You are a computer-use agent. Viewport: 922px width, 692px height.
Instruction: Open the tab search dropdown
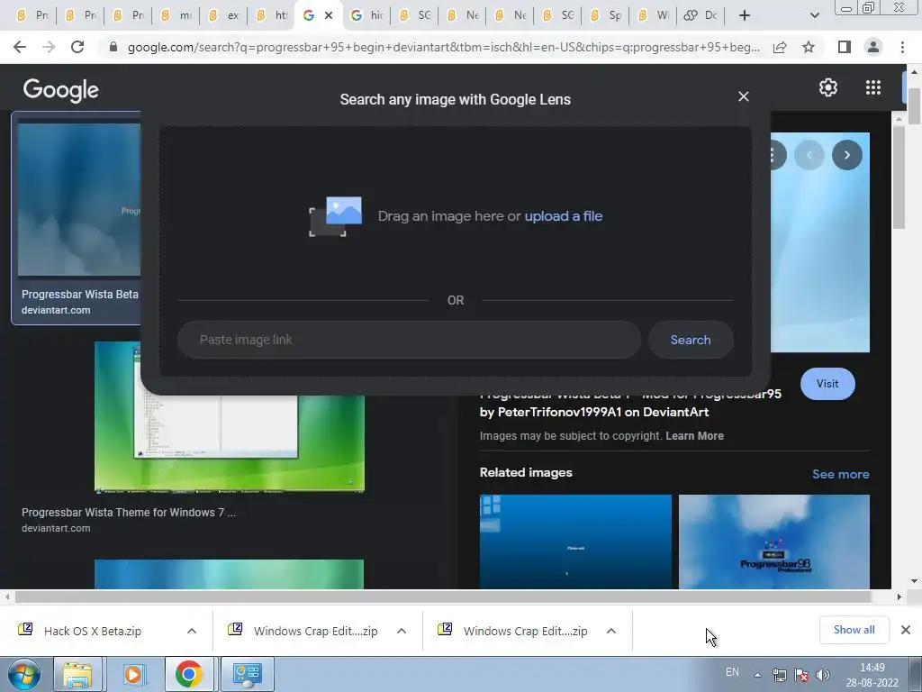(814, 15)
